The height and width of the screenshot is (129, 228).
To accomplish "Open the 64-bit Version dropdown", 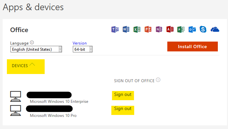I will 83,49.
